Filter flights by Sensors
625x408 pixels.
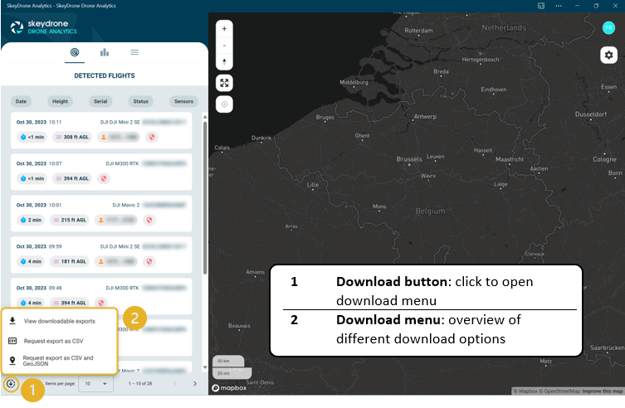(183, 101)
